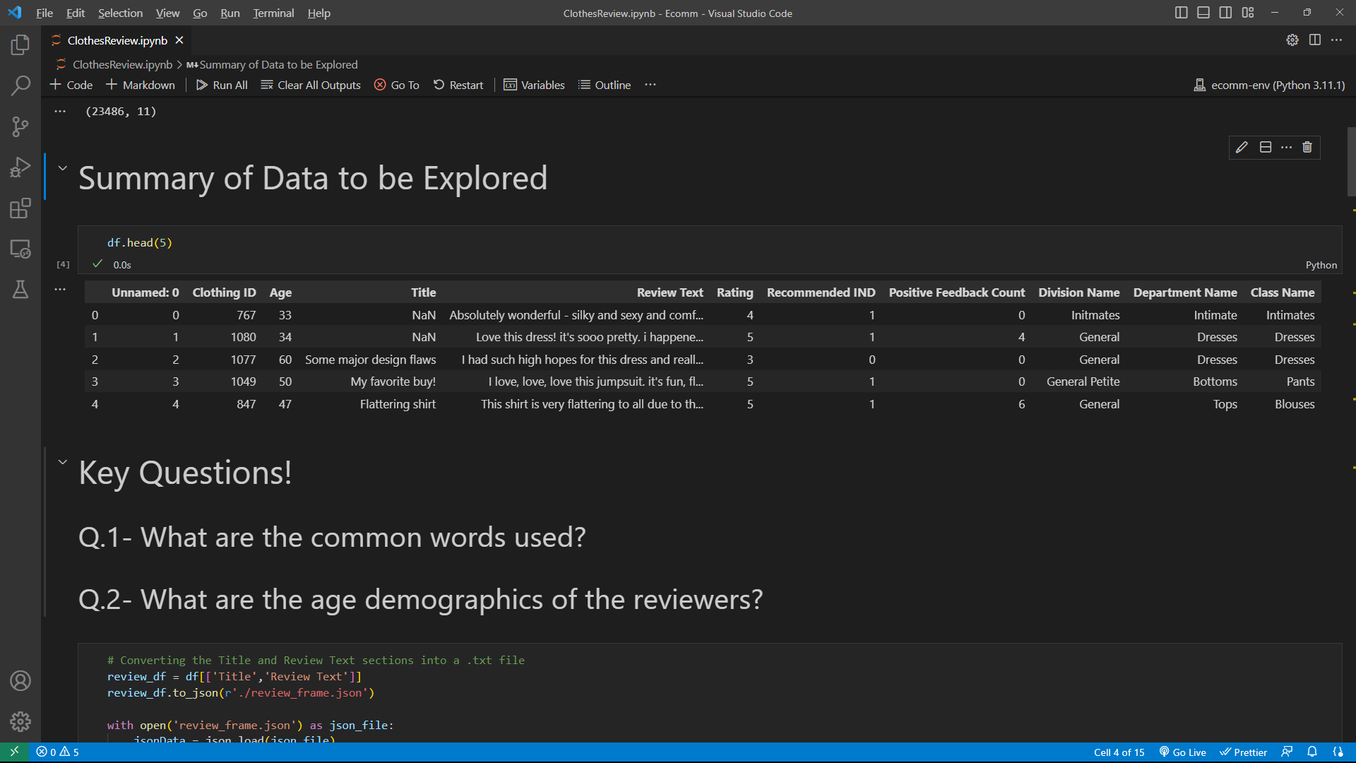
Task: Open the Source Control view
Action: [x=20, y=126]
